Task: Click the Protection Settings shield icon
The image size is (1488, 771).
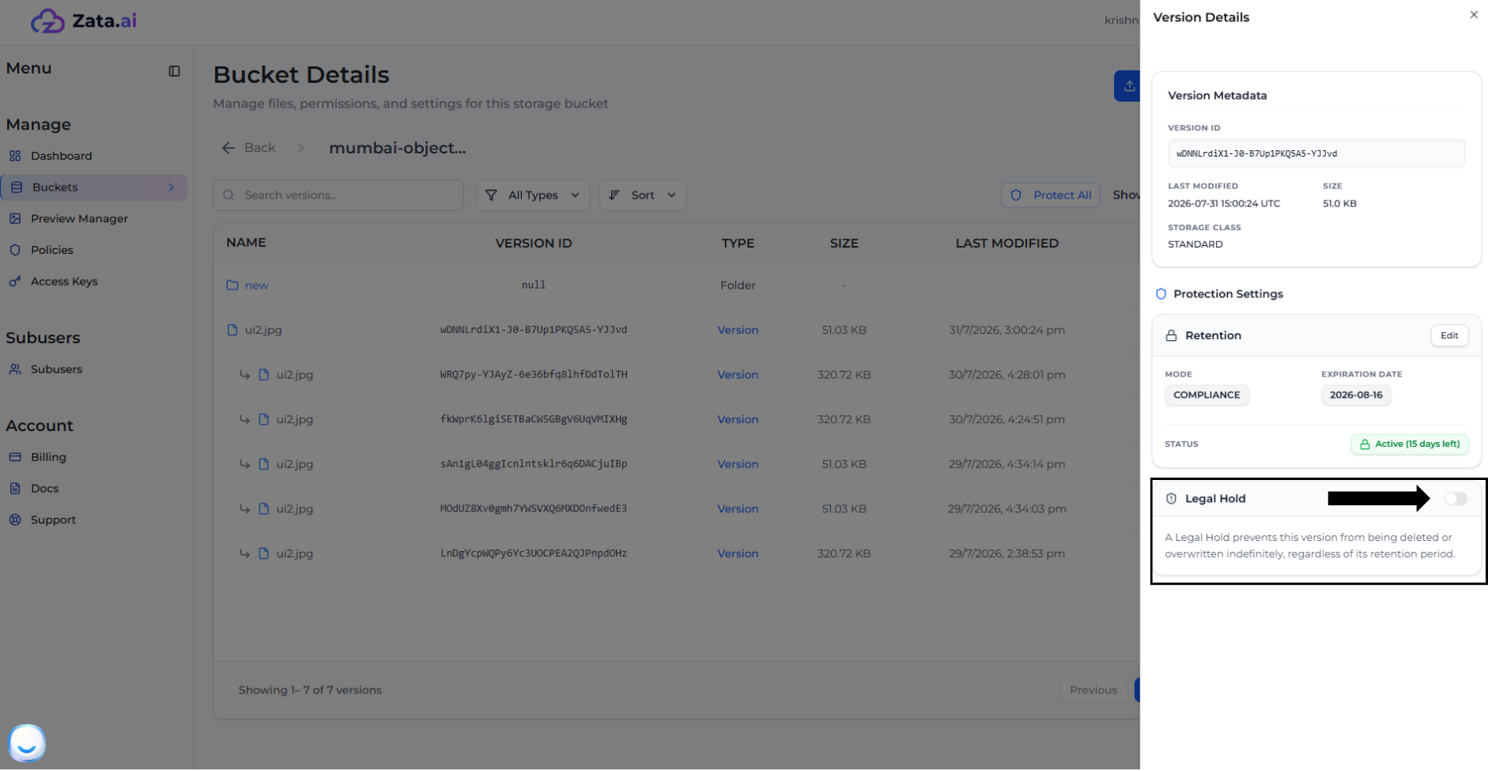Action: pos(1161,294)
